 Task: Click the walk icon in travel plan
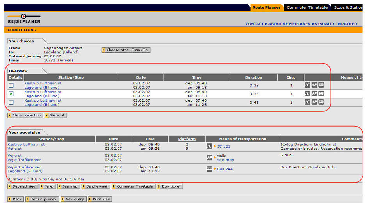[x=209, y=158]
